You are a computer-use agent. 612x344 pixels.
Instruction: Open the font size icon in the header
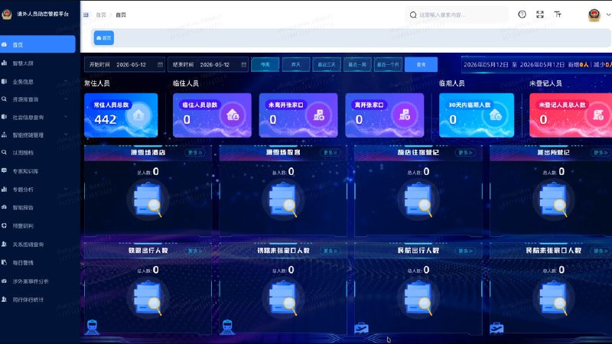click(558, 15)
